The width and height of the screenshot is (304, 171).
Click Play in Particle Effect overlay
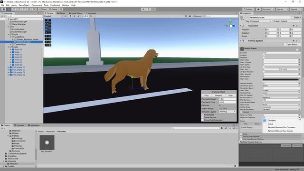coord(207,95)
